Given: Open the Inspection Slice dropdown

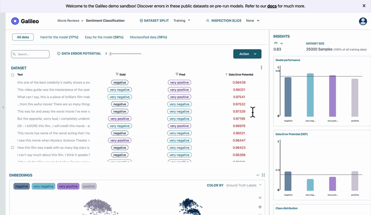Looking at the screenshot, I should [x=253, y=21].
